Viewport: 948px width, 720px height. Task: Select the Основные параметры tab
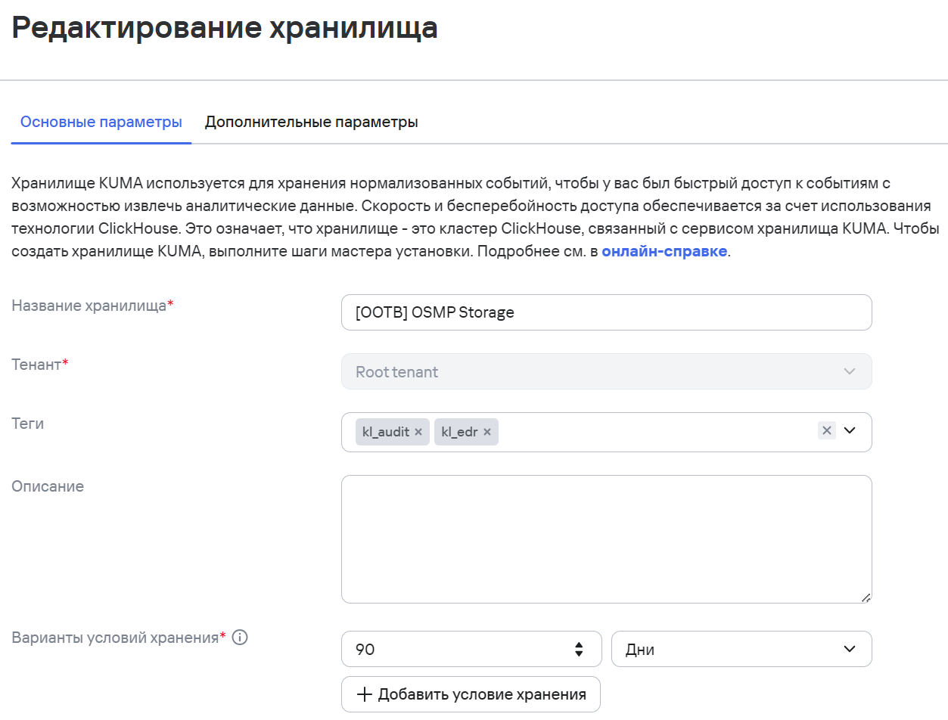pyautogui.click(x=101, y=121)
